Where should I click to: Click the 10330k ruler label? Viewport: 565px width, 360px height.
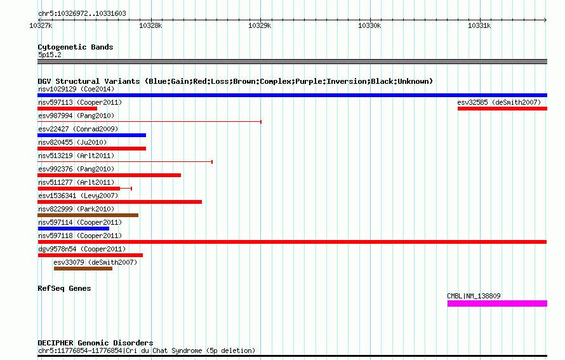369,25
